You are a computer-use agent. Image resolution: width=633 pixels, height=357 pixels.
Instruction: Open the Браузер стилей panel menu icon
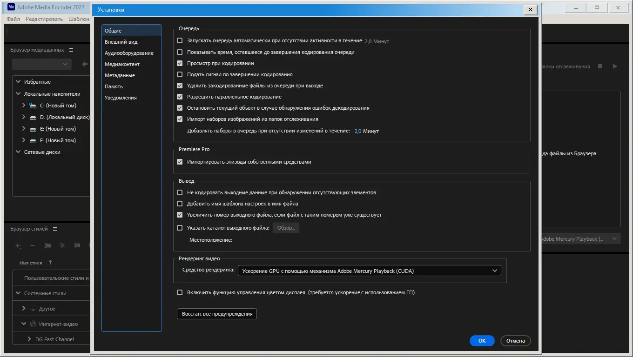click(55, 229)
